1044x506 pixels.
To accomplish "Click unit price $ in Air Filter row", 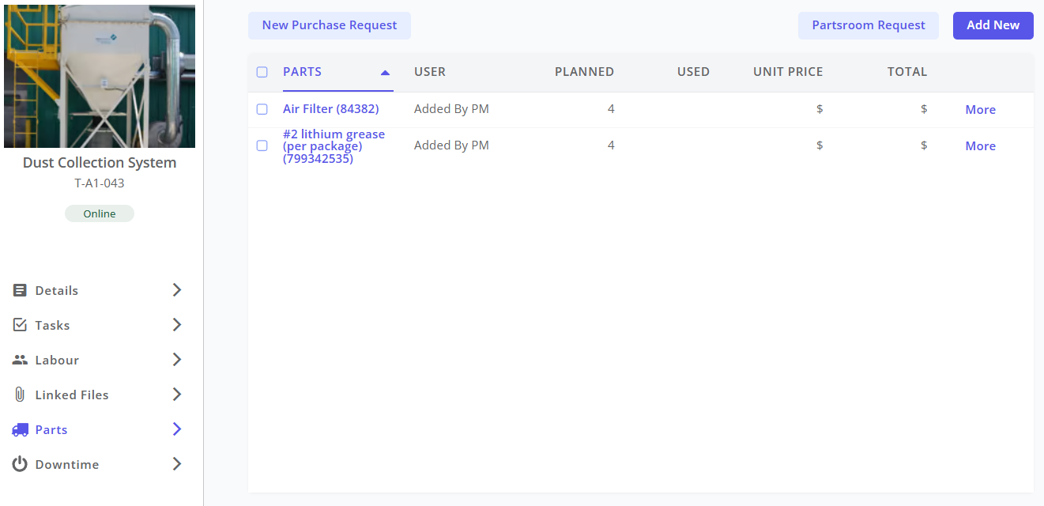I will (x=820, y=109).
